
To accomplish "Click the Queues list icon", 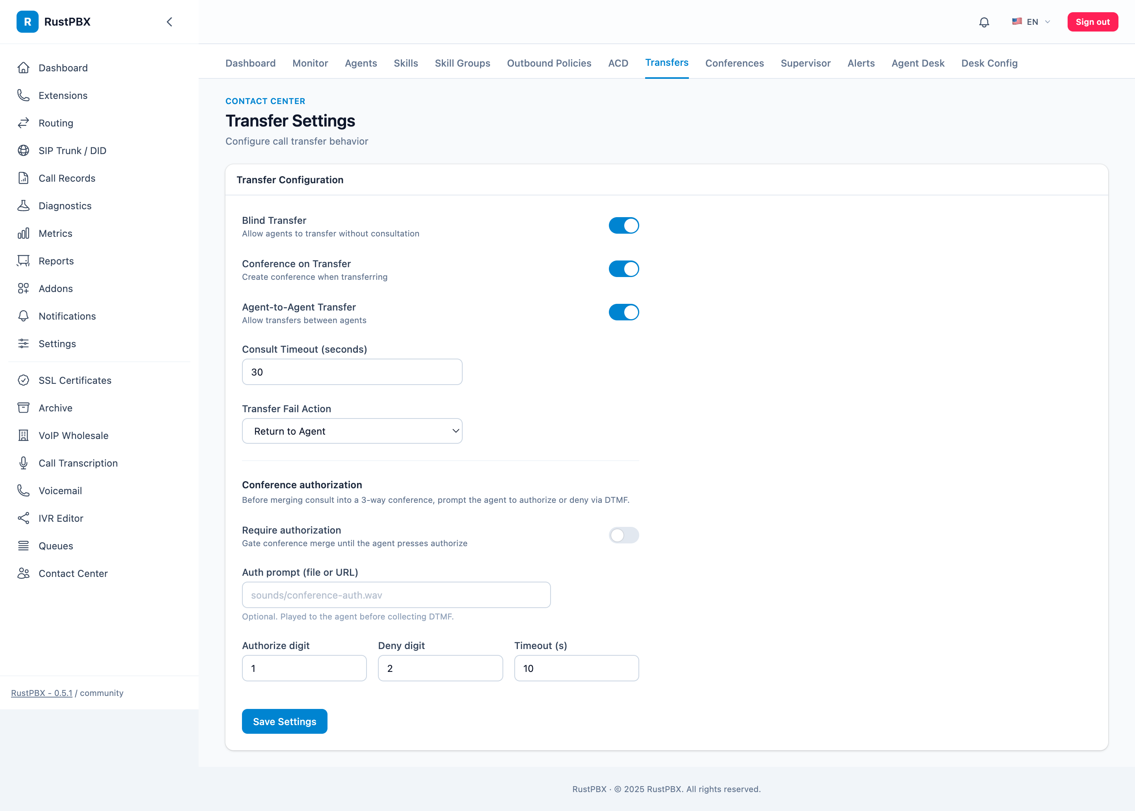I will [x=24, y=546].
